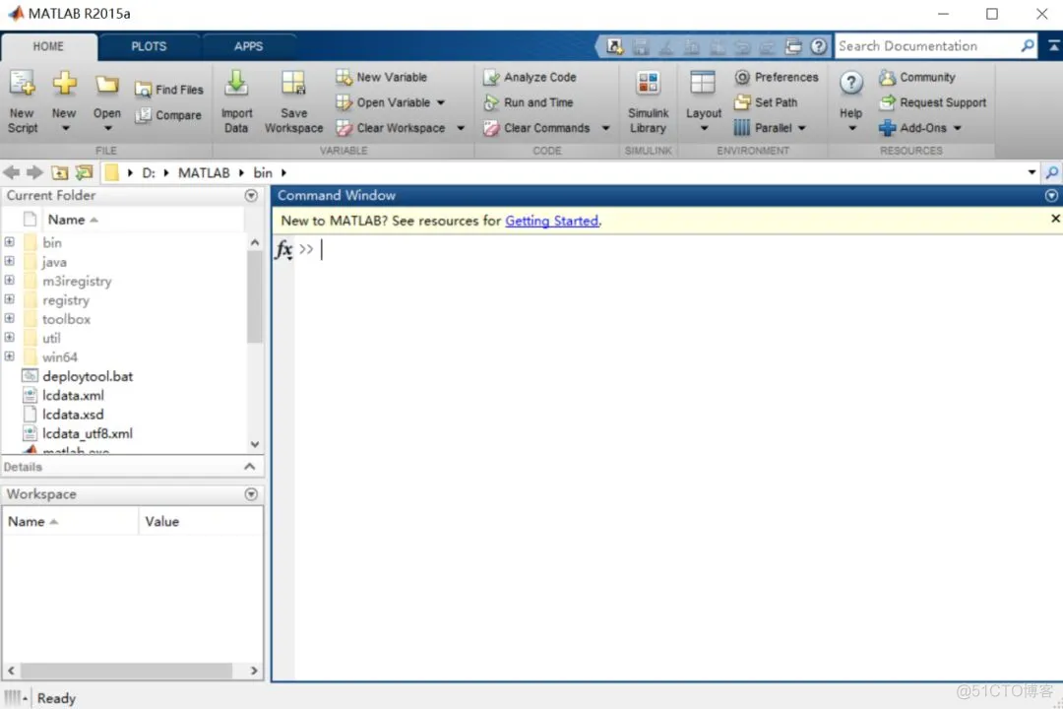Image resolution: width=1063 pixels, height=709 pixels.
Task: Search the current folder path
Action: [x=1051, y=173]
